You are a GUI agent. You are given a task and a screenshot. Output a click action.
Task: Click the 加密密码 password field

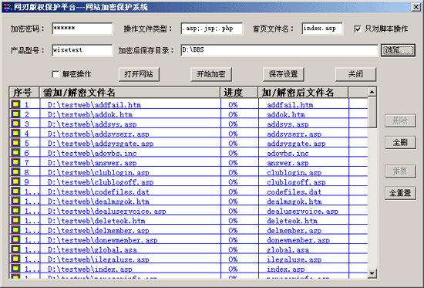point(82,29)
